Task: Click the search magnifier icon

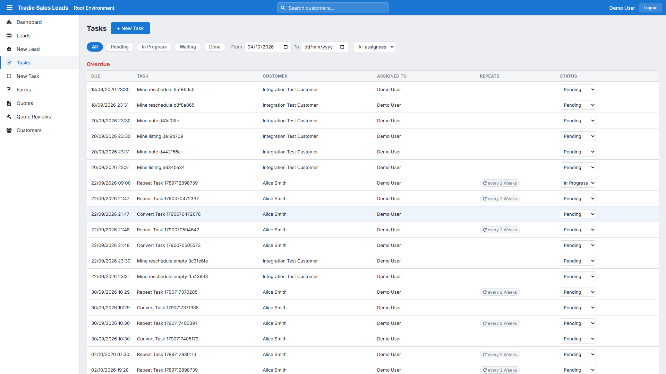Action: (283, 8)
